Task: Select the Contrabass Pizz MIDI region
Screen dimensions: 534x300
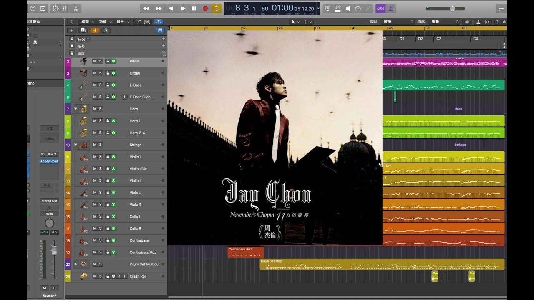Action: (x=245, y=252)
